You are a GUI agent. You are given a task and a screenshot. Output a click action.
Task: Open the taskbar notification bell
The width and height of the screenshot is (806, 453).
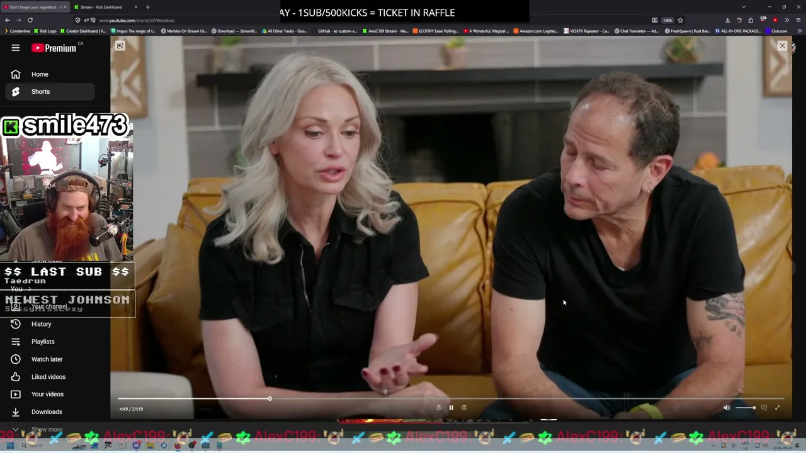(x=797, y=445)
